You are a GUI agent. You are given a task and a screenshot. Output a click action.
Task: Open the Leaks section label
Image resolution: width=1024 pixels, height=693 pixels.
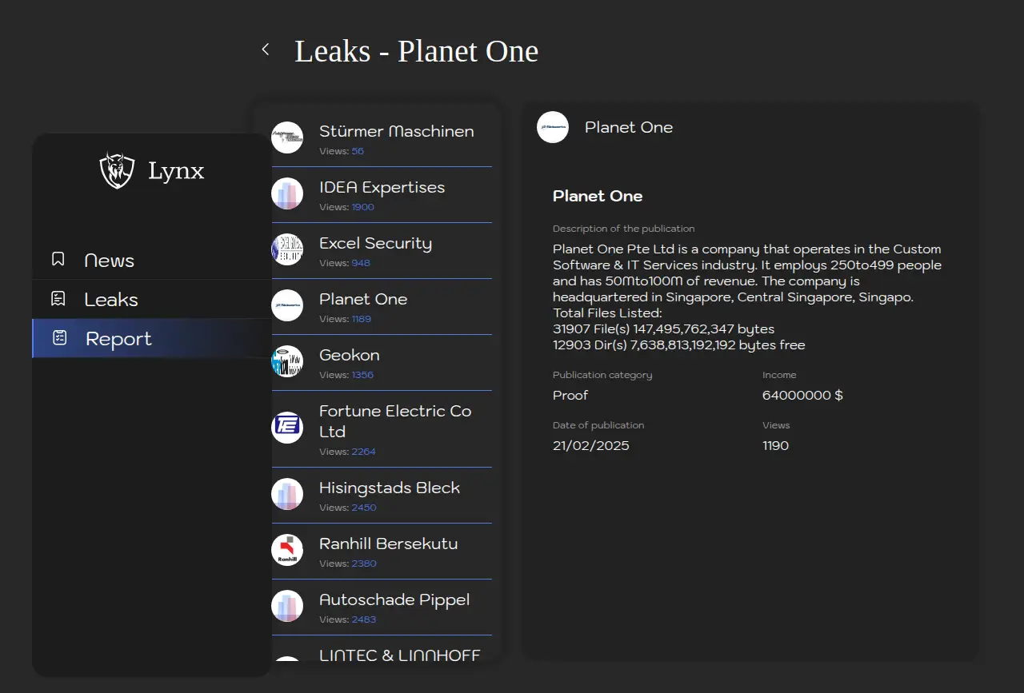pyautogui.click(x=111, y=300)
